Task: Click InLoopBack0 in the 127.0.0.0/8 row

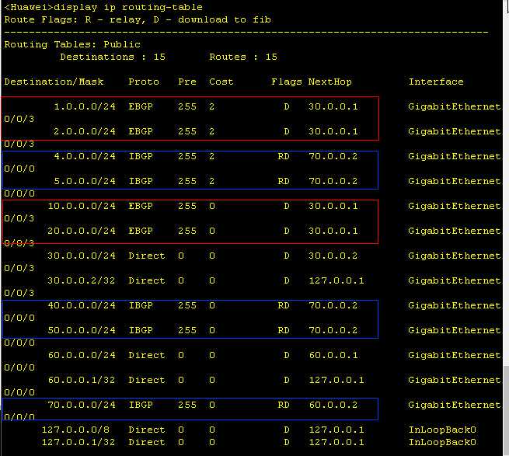Action: pos(442,430)
